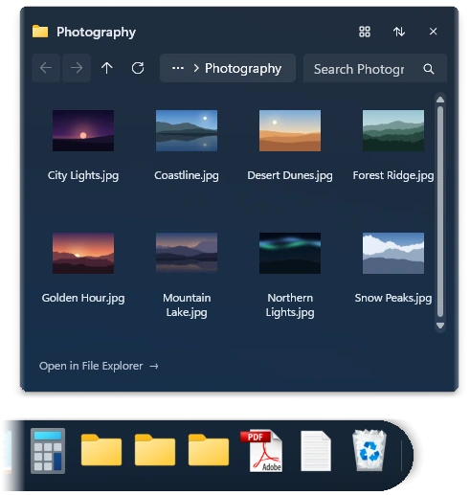470x495 pixels.
Task: Click the scrollbar down arrow
Action: (440, 326)
